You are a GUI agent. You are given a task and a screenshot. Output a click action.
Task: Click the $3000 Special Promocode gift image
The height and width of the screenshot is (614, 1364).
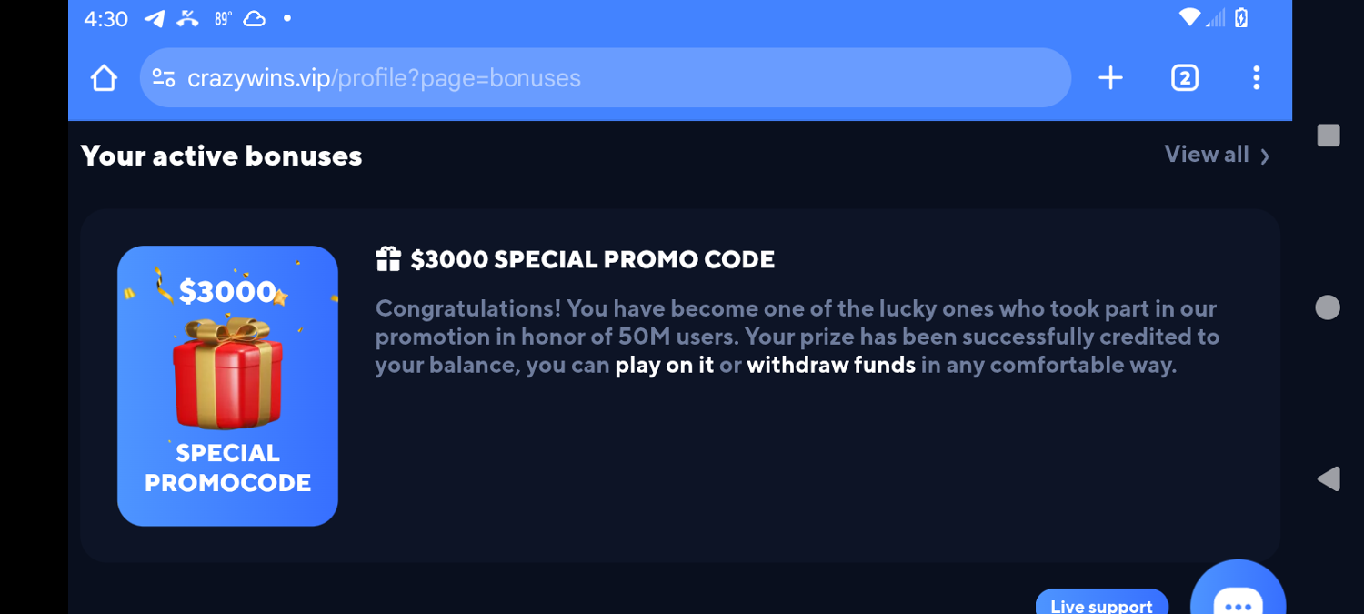227,386
